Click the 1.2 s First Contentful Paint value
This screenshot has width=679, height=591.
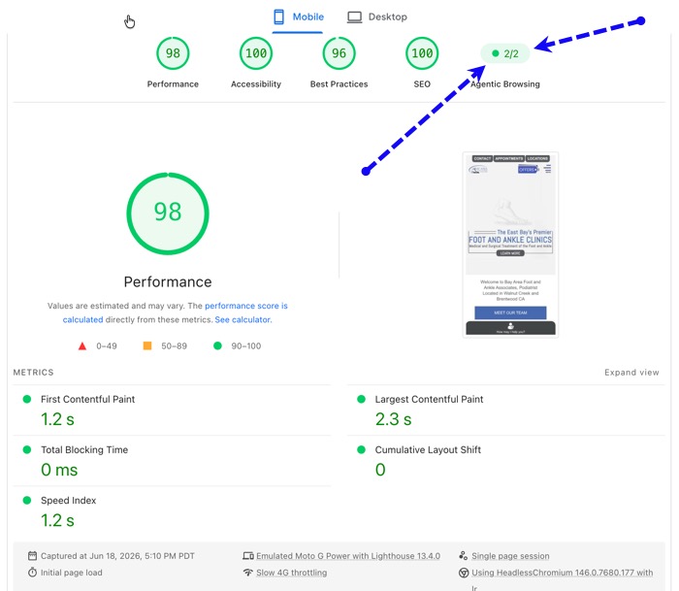click(57, 419)
